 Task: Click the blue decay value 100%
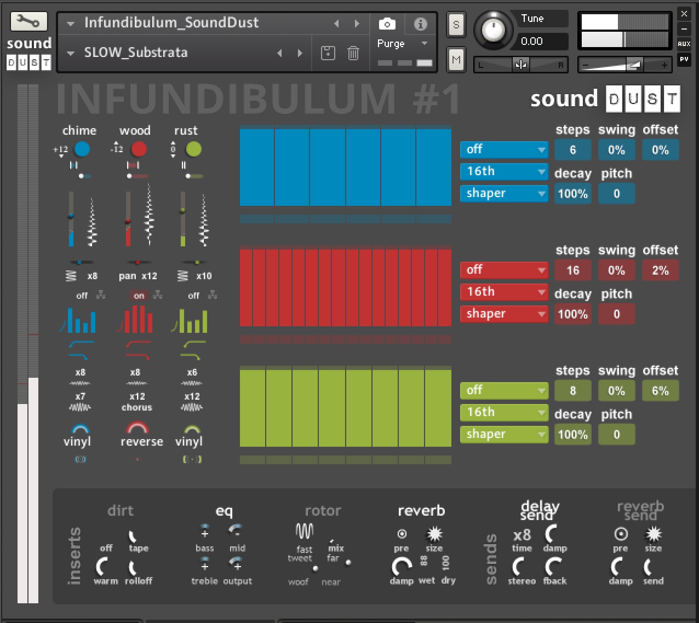573,194
